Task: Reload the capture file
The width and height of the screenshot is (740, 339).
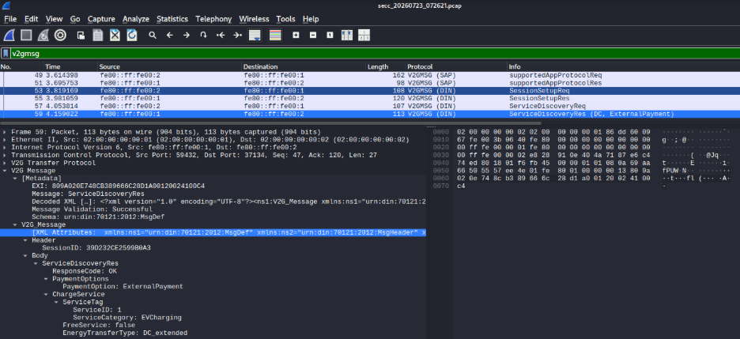Action: pos(132,35)
